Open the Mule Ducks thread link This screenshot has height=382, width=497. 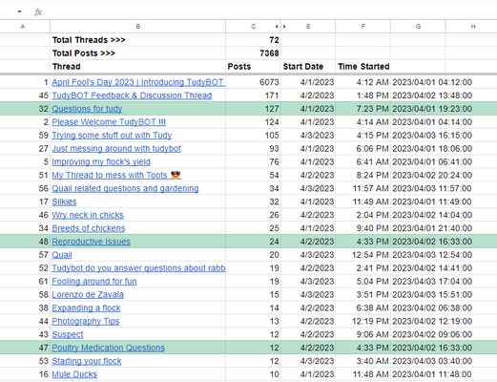(x=74, y=374)
